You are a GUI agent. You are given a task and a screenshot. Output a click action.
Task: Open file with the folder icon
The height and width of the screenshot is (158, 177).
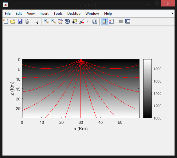pos(13,21)
